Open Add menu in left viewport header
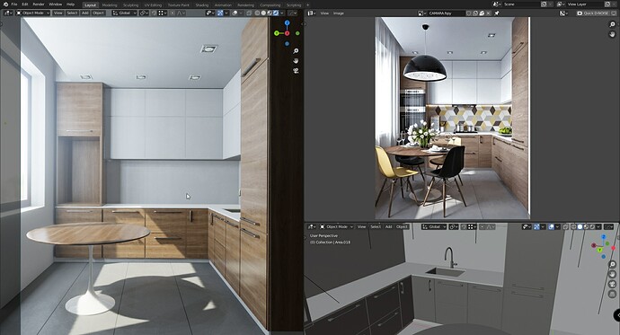Image resolution: width=620 pixels, height=335 pixels. click(85, 13)
